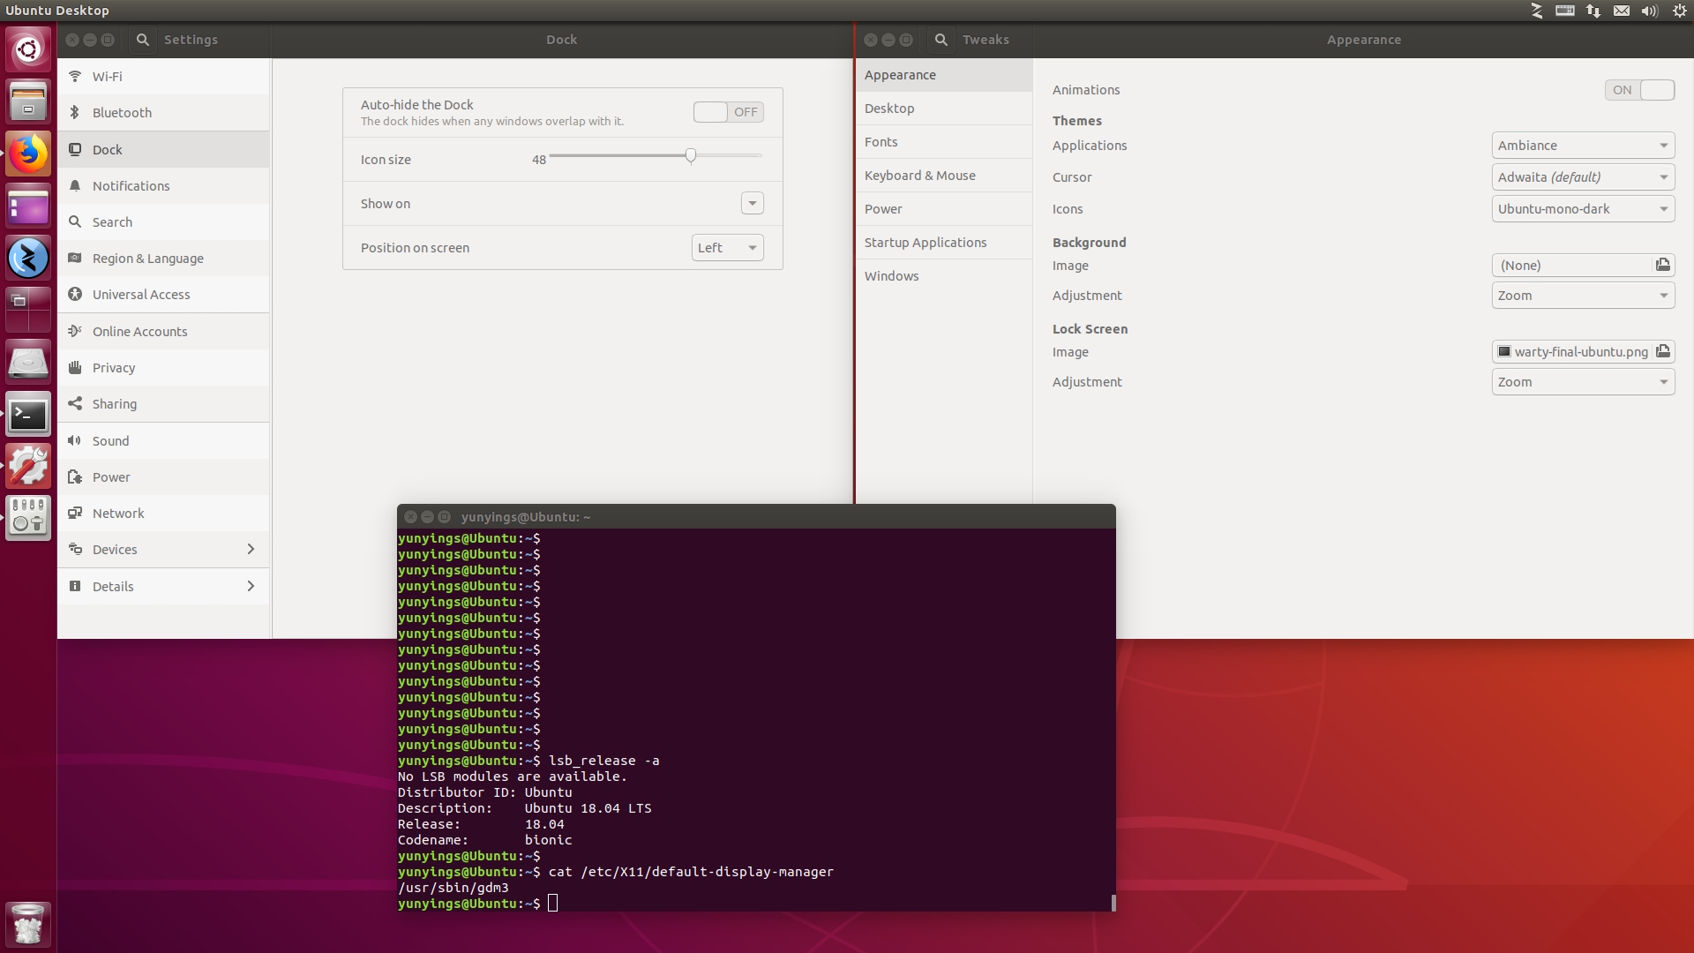Click the (None) background image field
Screen dimensions: 1694x953
(1571, 265)
